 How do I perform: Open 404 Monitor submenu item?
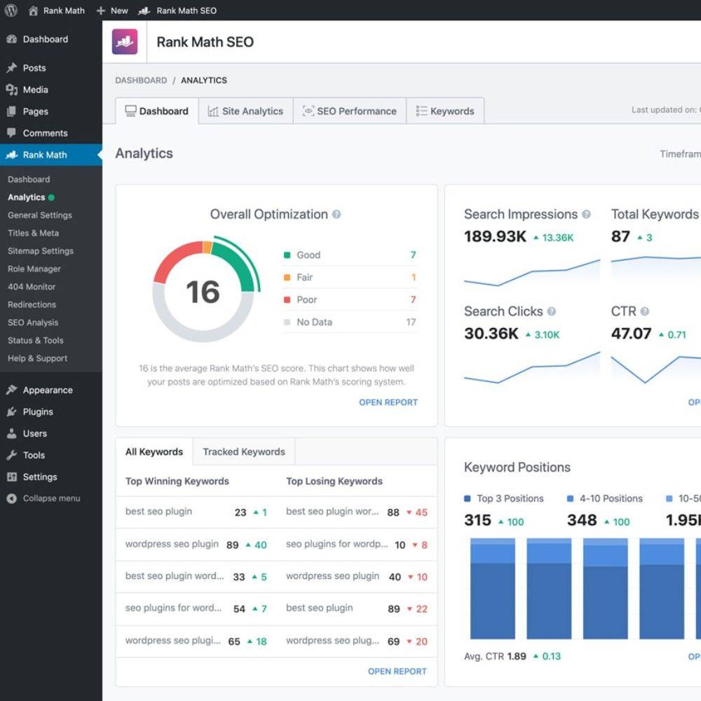(x=32, y=287)
